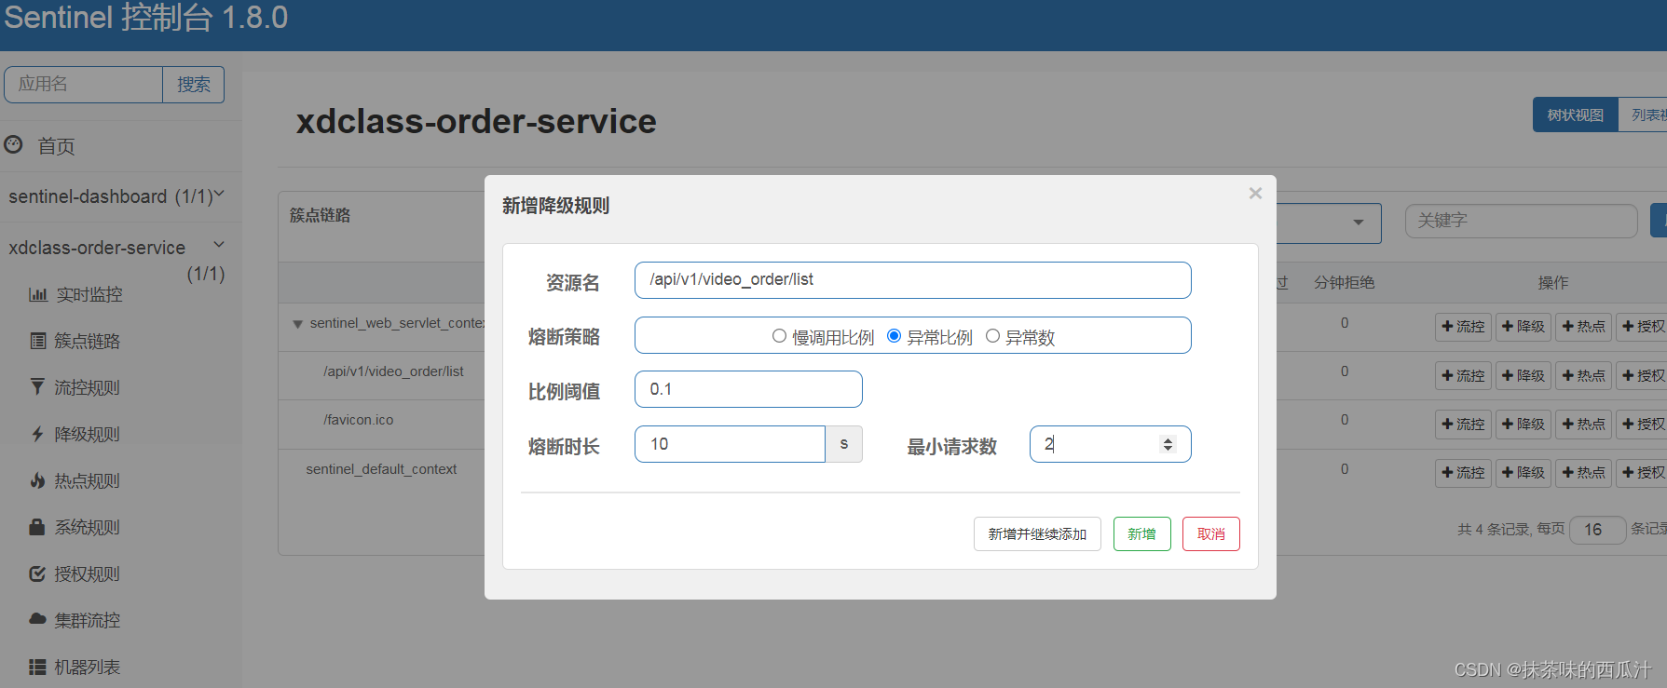This screenshot has height=688, width=1667.
Task: Click the red 取消 button
Action: (x=1210, y=534)
